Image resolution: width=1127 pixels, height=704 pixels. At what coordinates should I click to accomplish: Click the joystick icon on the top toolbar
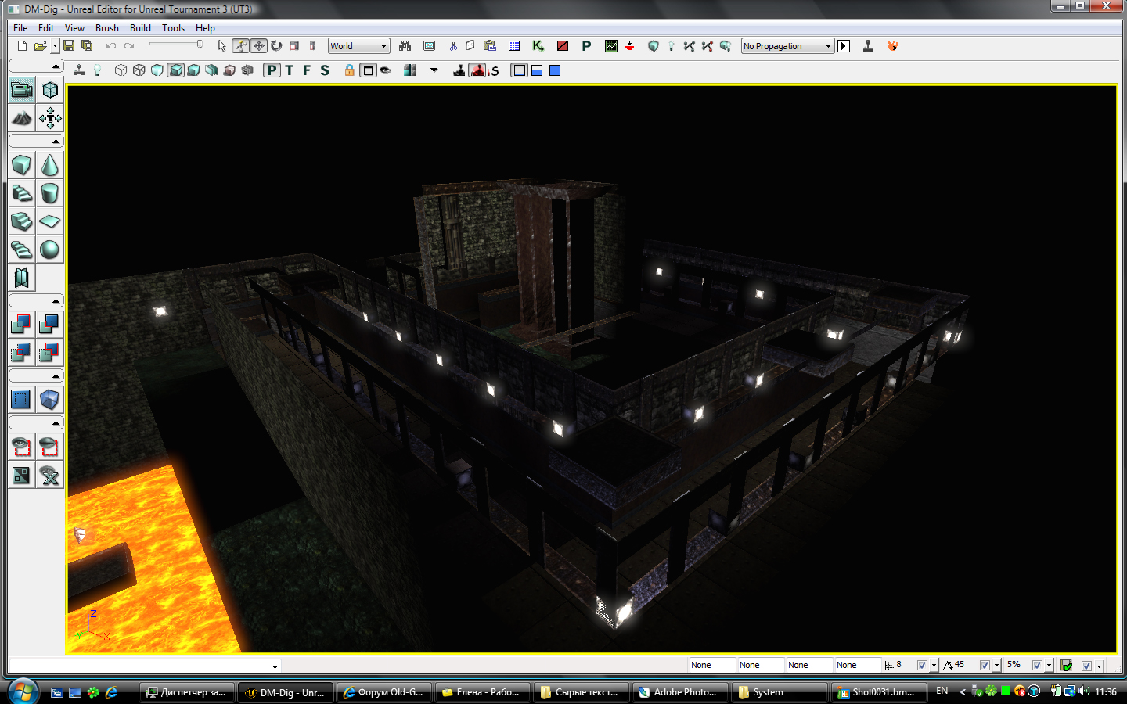[x=868, y=46]
